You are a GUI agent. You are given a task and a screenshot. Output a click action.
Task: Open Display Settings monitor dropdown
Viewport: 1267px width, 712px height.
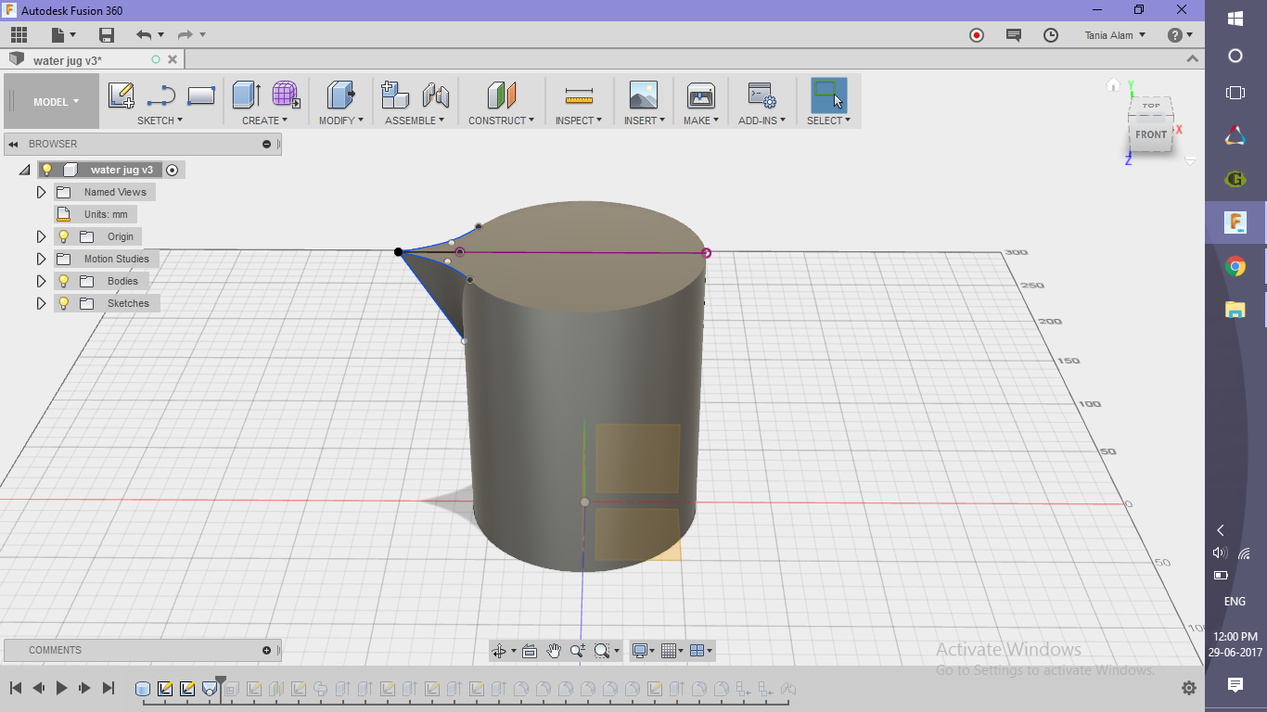point(643,651)
